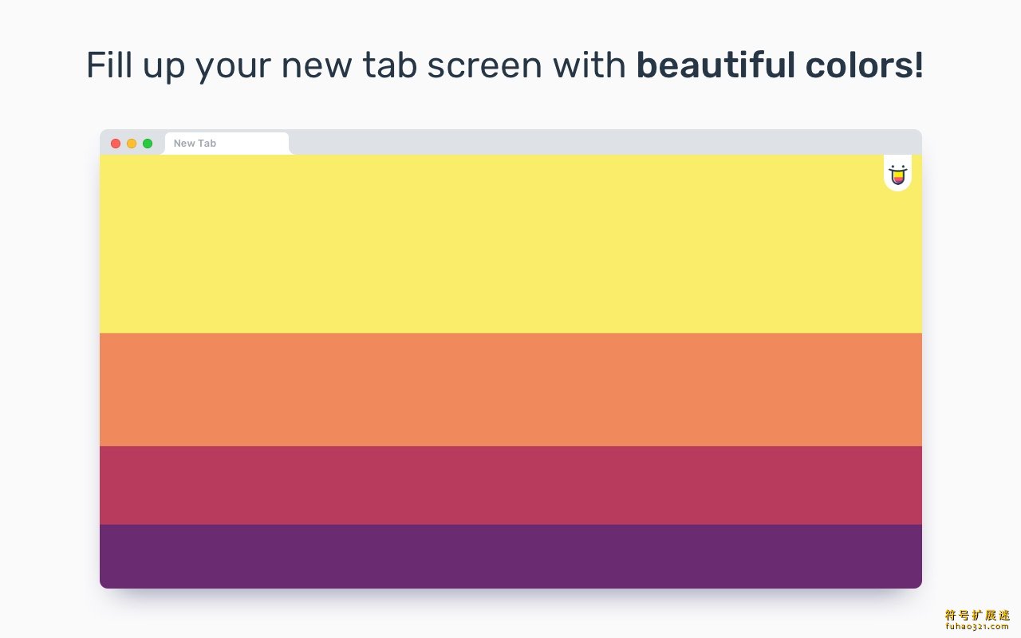Viewport: 1021px width, 638px height.
Task: Click the smiley face tongue-out icon
Action: (x=897, y=175)
